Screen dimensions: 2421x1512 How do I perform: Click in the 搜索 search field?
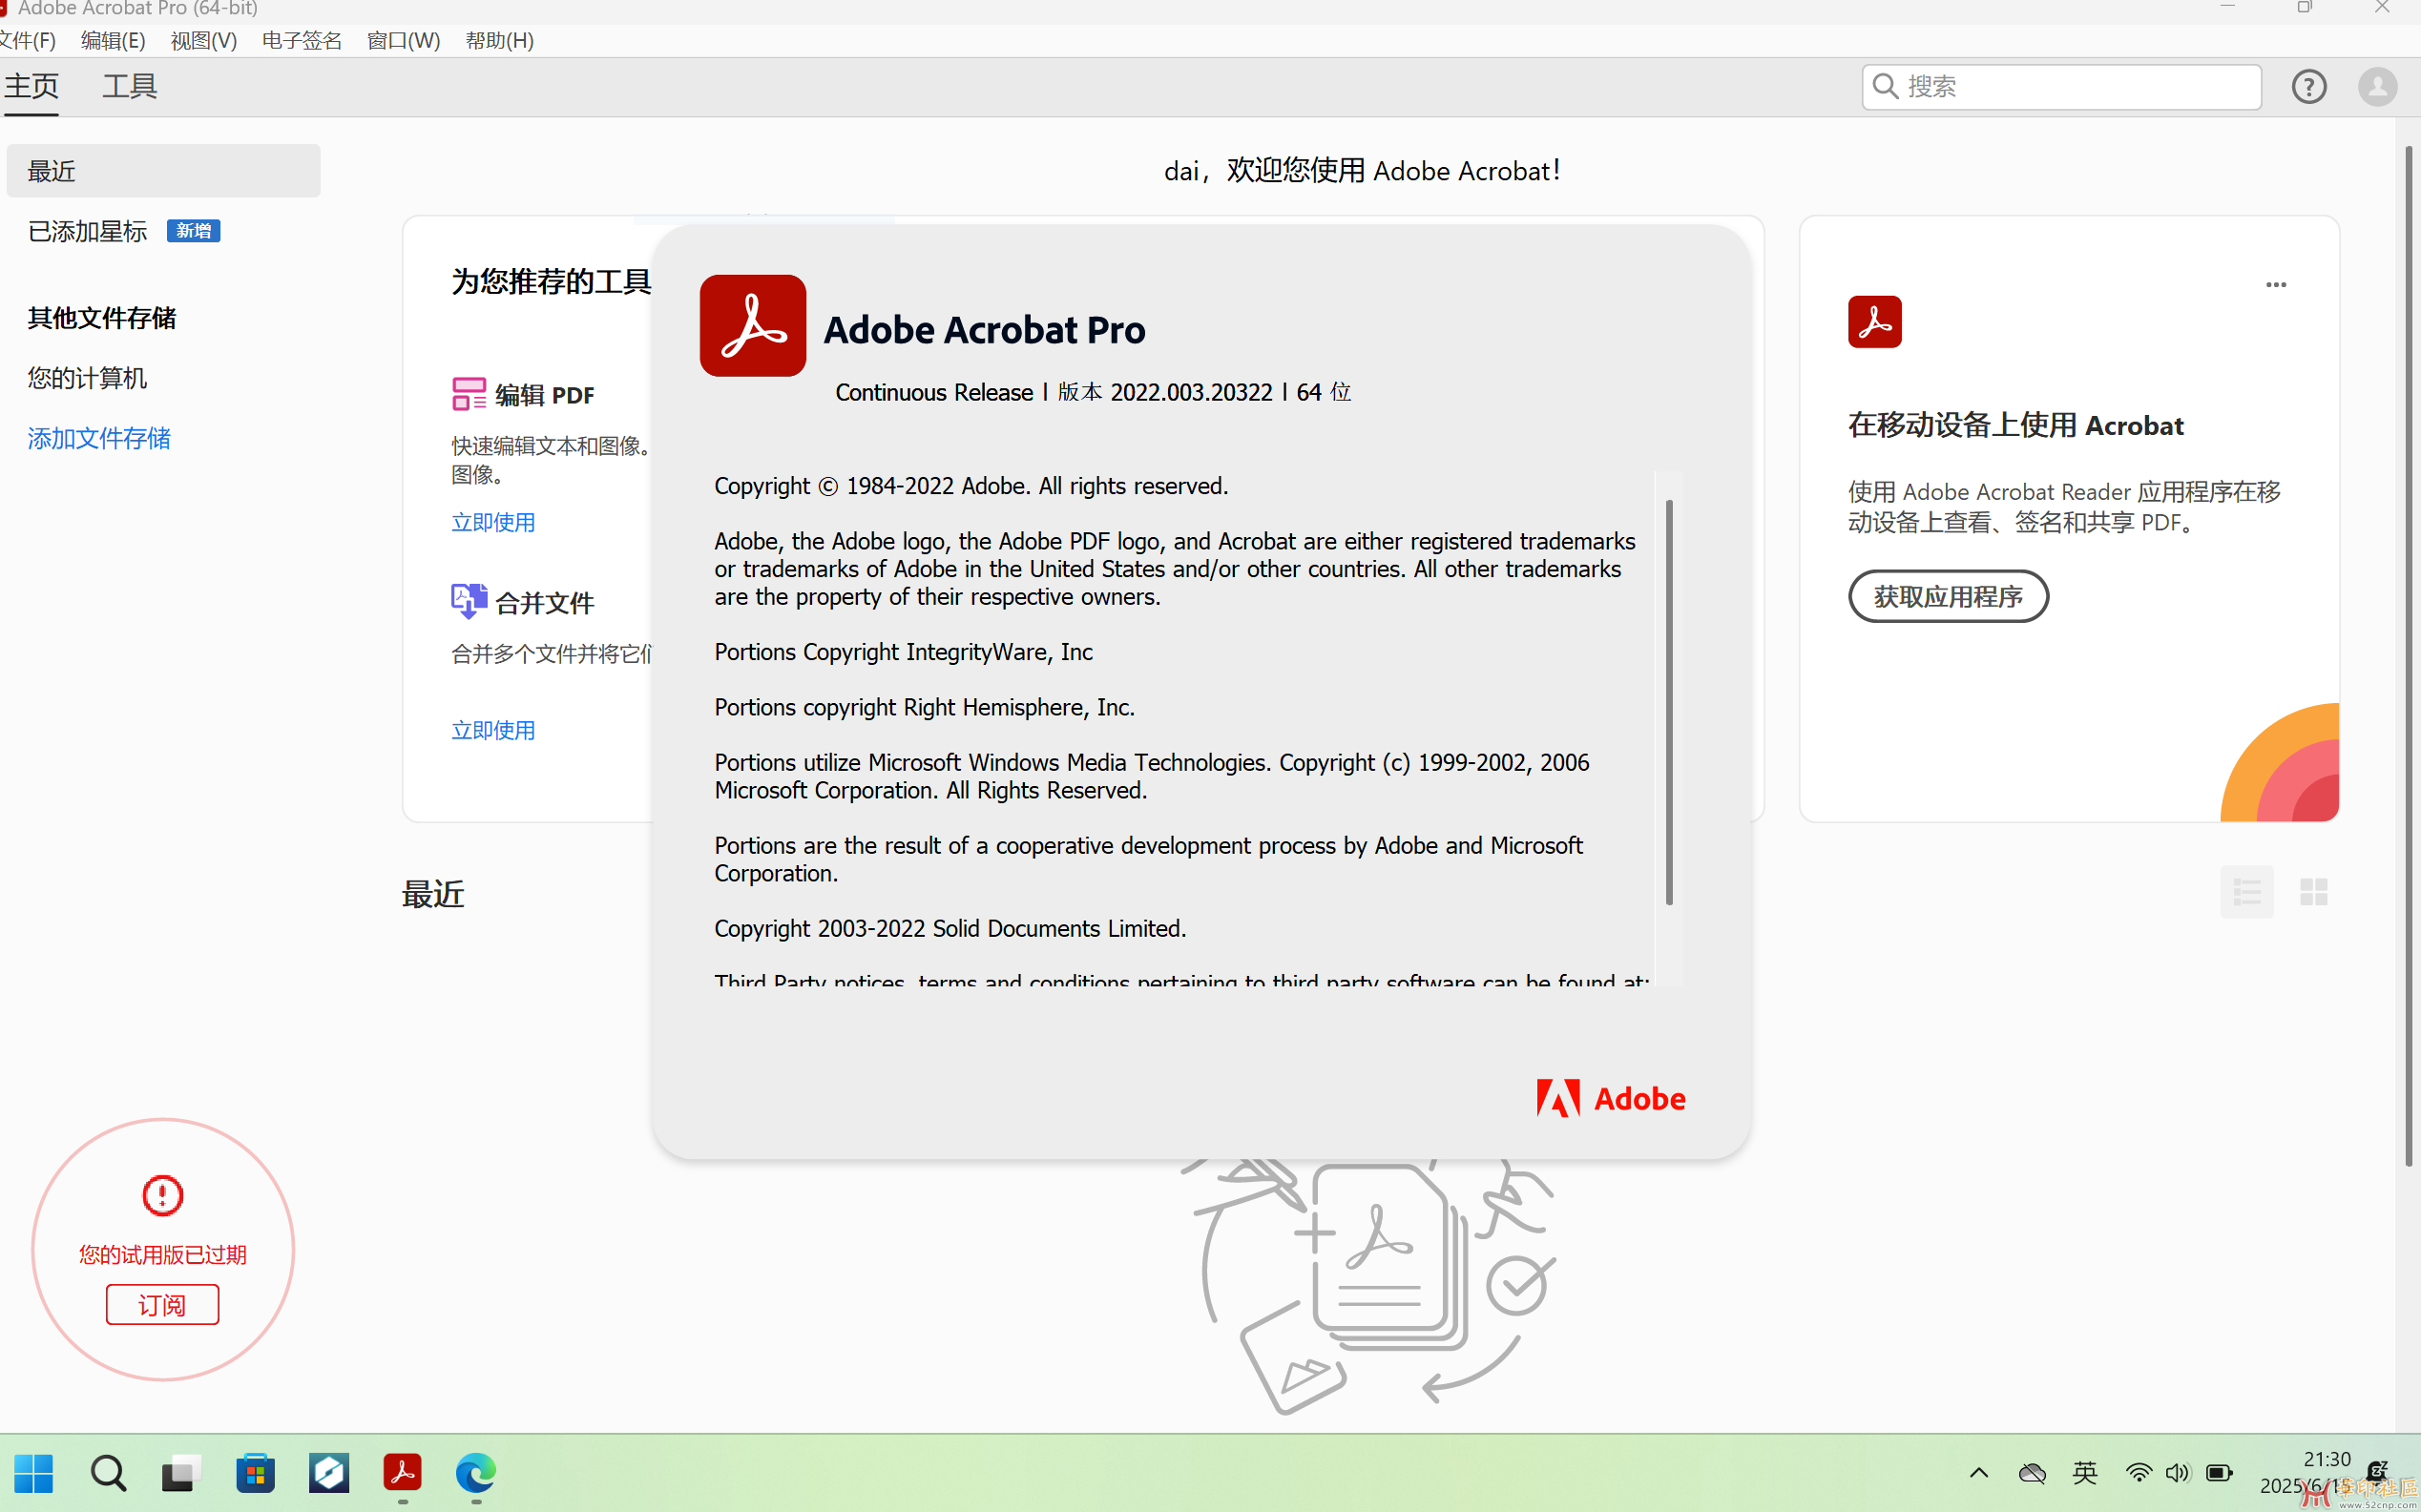[2061, 87]
